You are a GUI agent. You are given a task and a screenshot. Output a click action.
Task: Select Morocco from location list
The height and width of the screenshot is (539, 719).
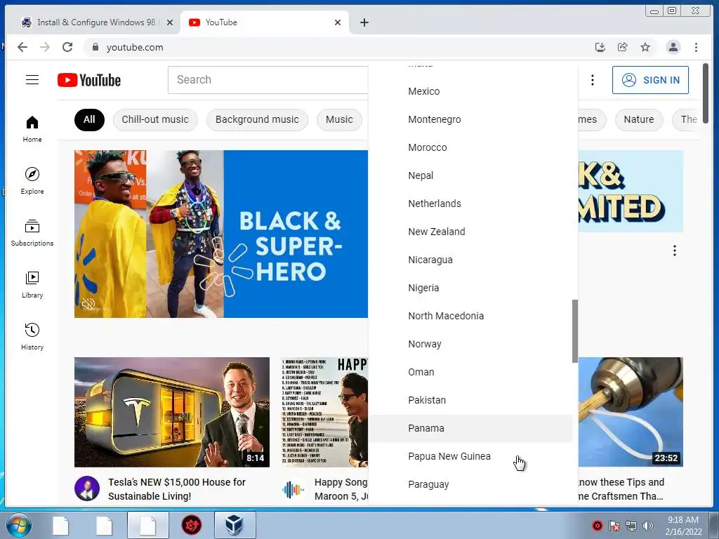(x=470, y=147)
